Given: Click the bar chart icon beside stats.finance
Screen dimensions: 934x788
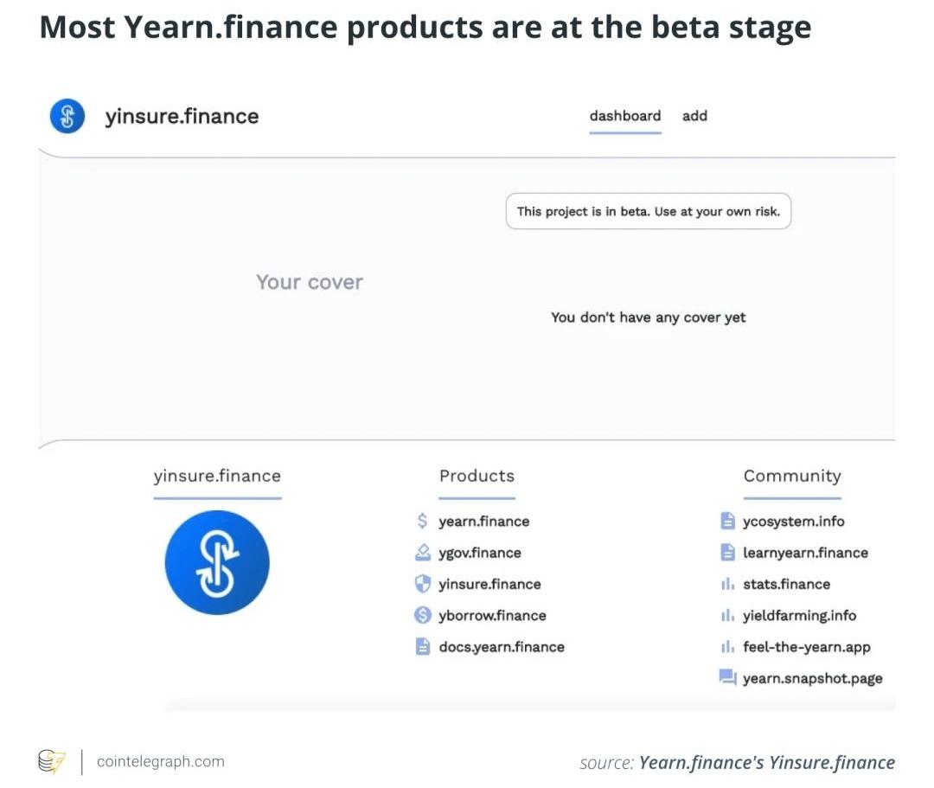Looking at the screenshot, I should pyautogui.click(x=727, y=585).
